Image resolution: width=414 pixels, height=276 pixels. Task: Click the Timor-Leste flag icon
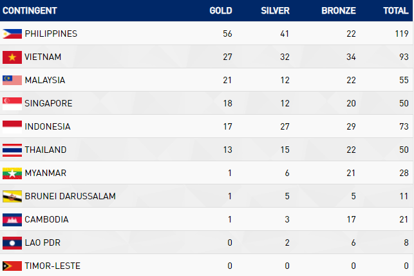(12, 266)
